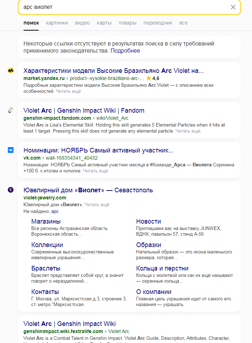Open the переводчик tab
The image size is (252, 343).
158,23
